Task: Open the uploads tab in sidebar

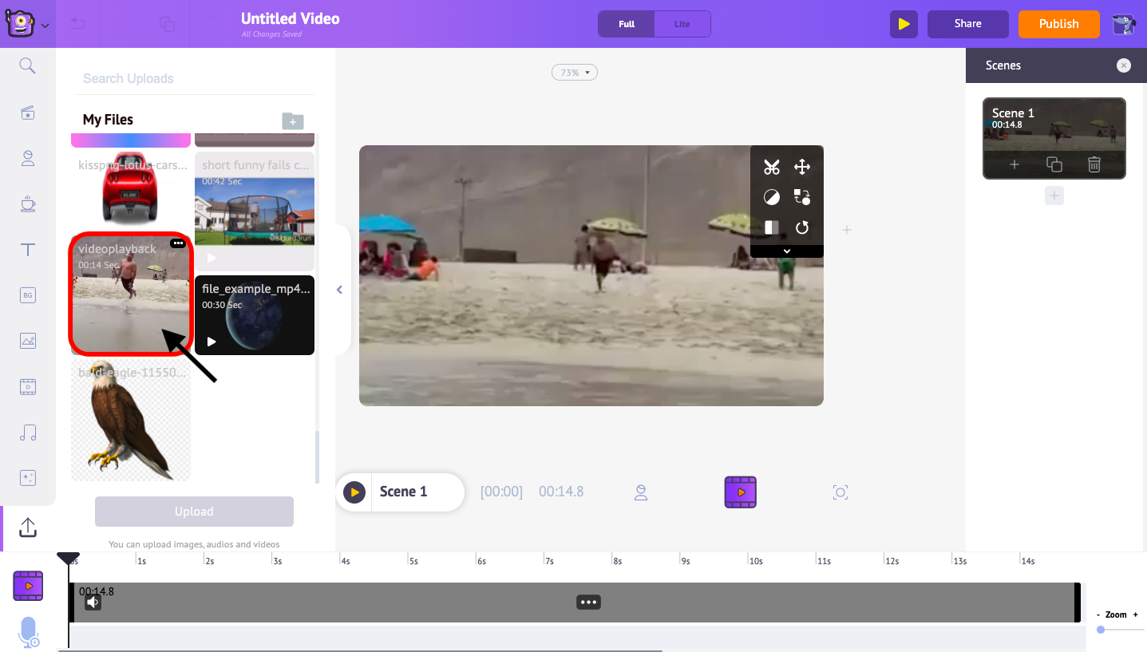Action: pos(28,528)
